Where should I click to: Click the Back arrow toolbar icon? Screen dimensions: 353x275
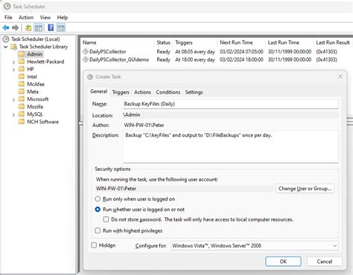point(6,27)
